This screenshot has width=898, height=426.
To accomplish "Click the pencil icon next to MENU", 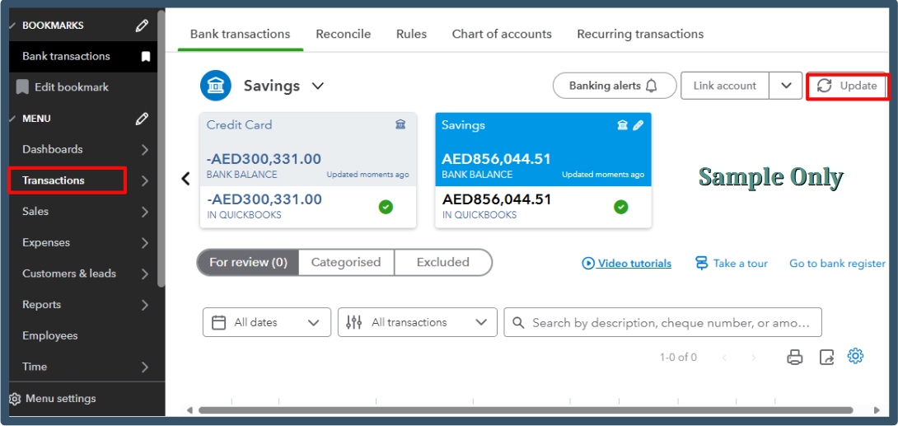I will [x=142, y=119].
